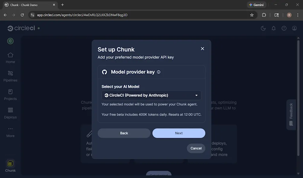Click Next to continue Chunk setup
This screenshot has height=178, width=303.
click(x=178, y=133)
